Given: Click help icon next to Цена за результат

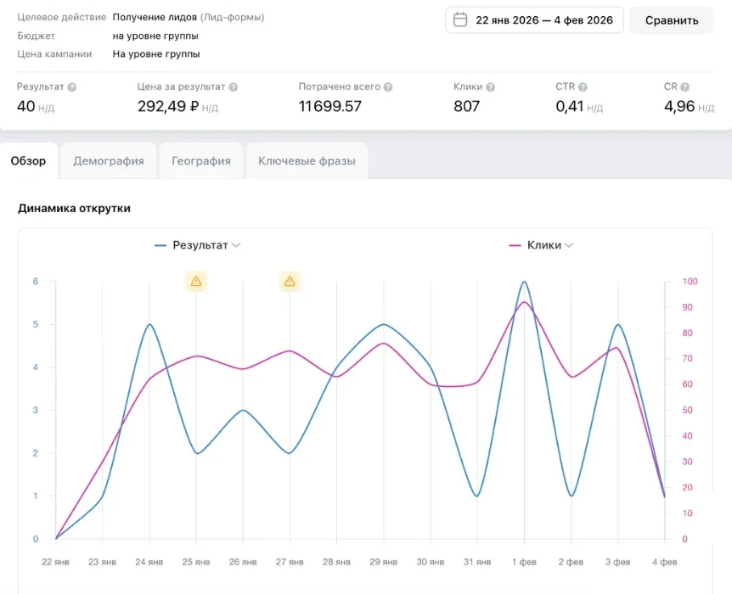Looking at the screenshot, I should coord(234,87).
